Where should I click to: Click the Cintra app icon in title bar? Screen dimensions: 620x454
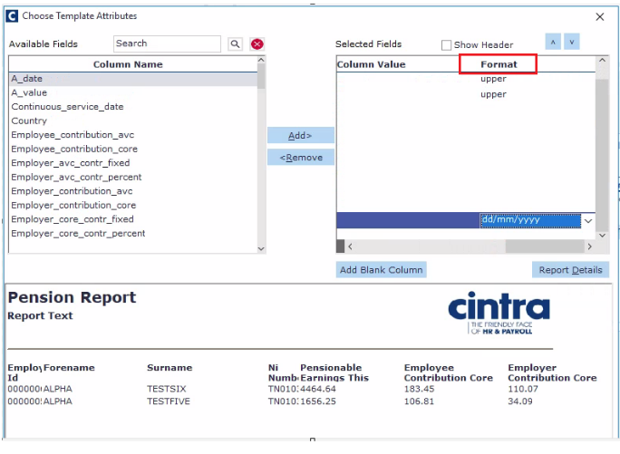coord(12,16)
